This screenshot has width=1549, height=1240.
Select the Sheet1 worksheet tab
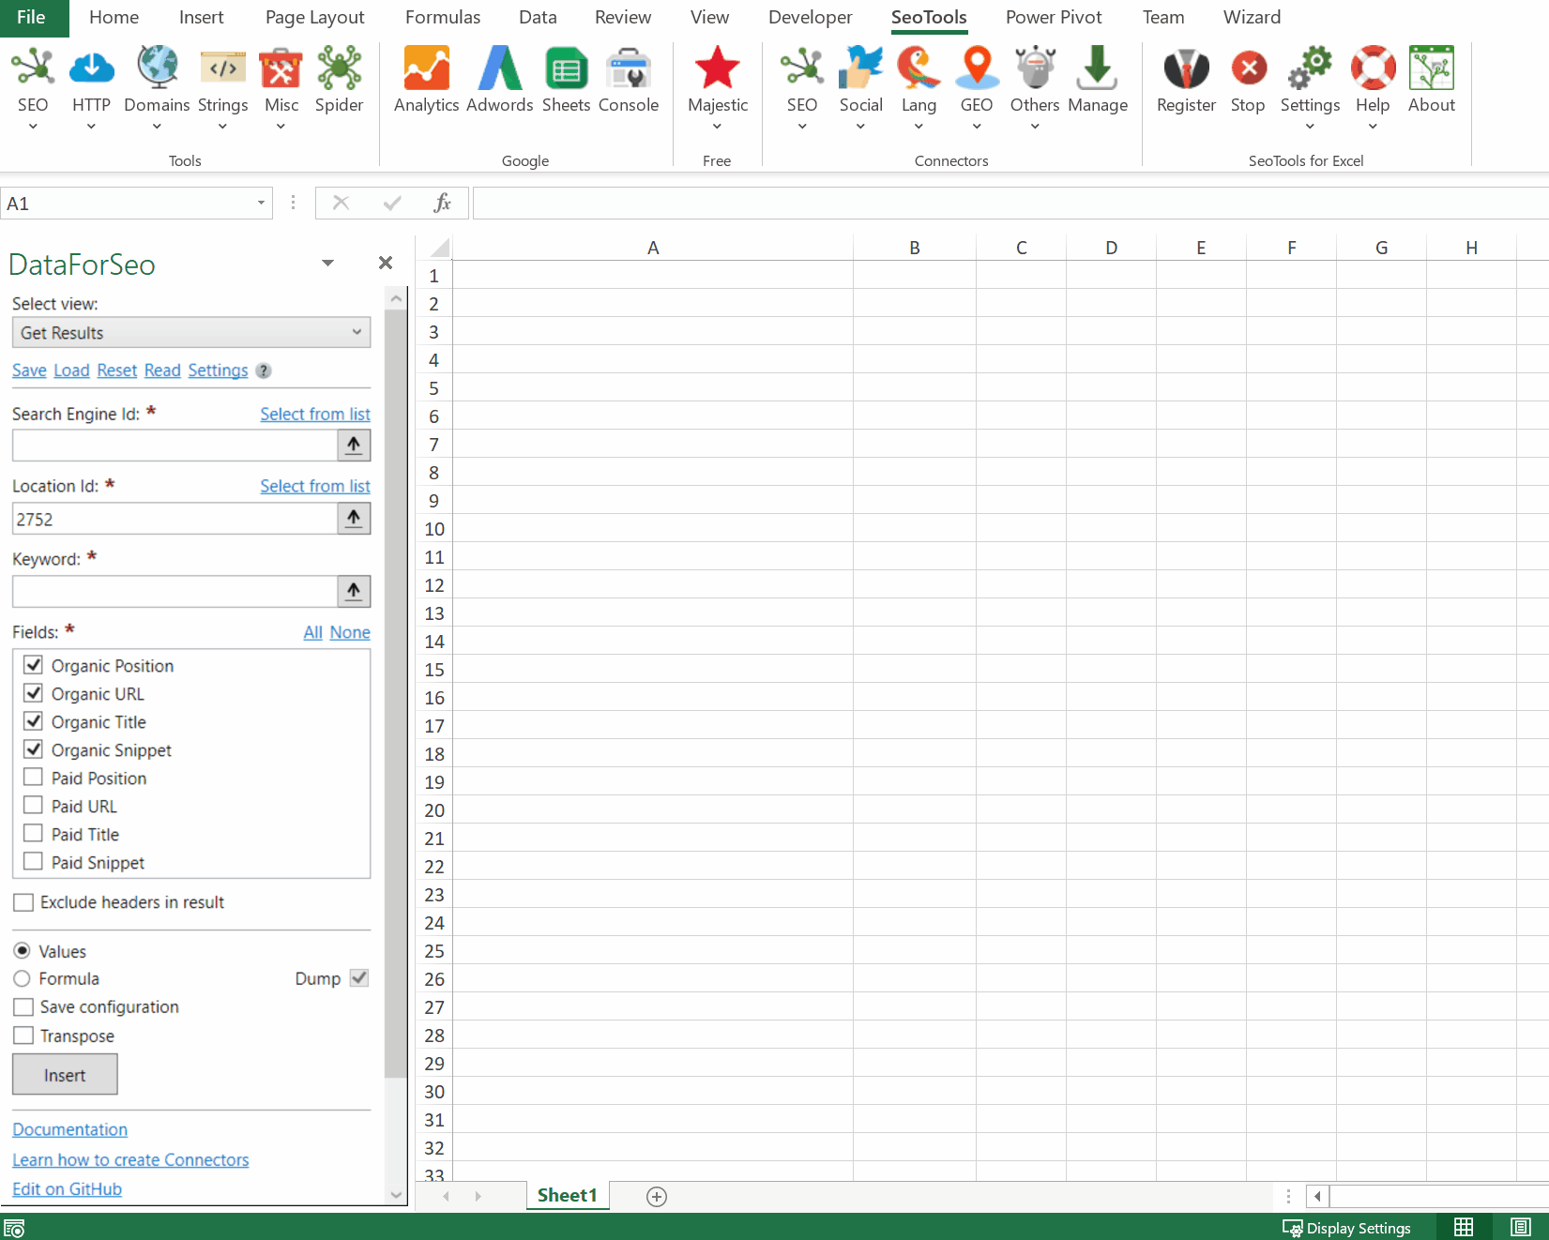click(568, 1195)
